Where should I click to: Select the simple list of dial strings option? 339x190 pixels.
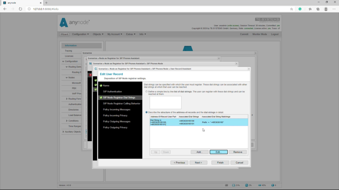click(147, 92)
